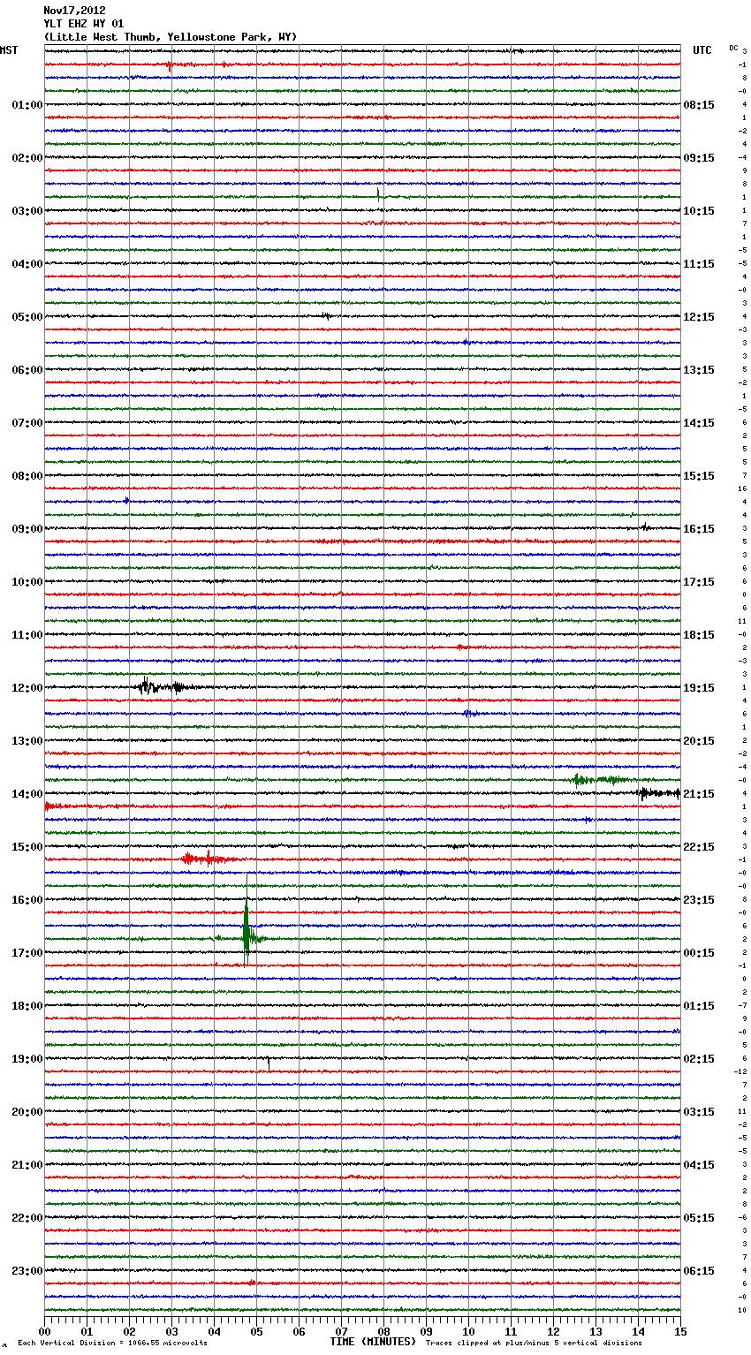Click the minute 12 axis tick label
The width and height of the screenshot is (751, 1355).
coord(553,1331)
